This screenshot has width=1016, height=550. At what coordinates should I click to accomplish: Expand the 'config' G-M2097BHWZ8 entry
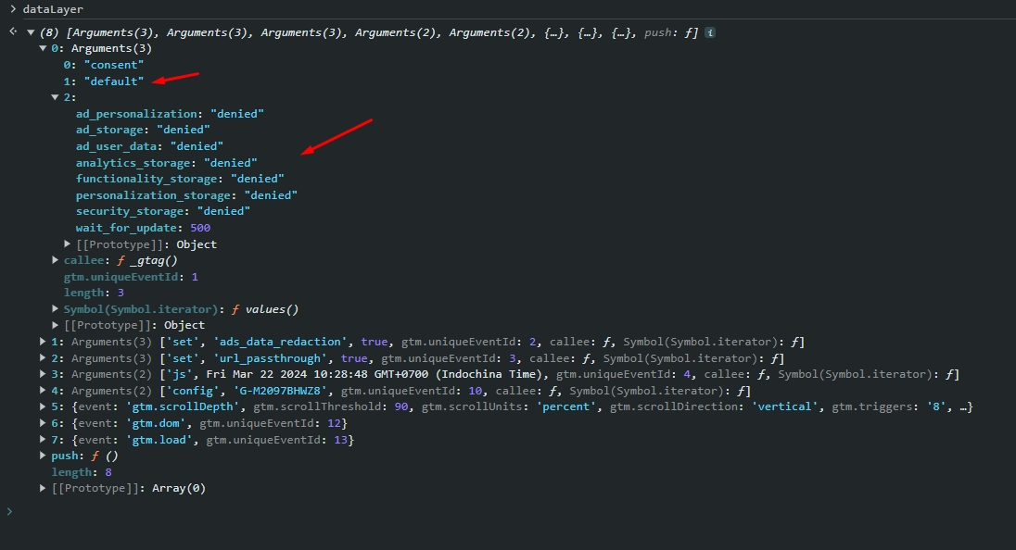(x=43, y=391)
